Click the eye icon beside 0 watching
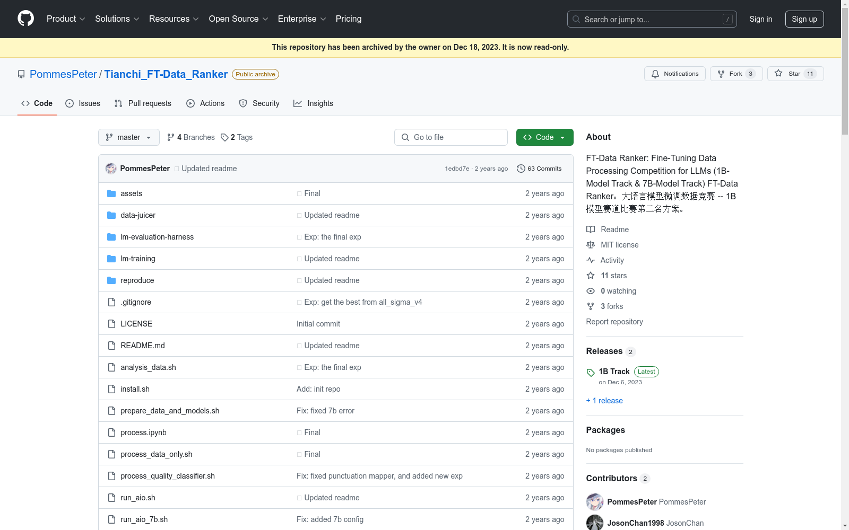Viewport: 849px width, 530px height. pos(591,291)
